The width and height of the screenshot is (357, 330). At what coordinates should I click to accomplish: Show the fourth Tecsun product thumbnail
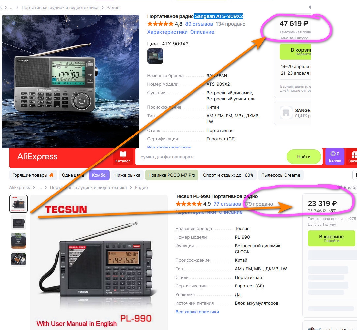[x=18, y=259]
